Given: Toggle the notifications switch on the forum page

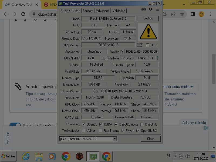Looking at the screenshot, I should pos(15,124).
